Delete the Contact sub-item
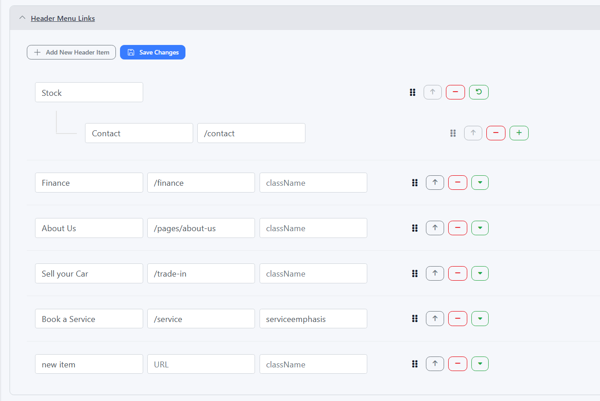The width and height of the screenshot is (600, 401). [x=495, y=133]
